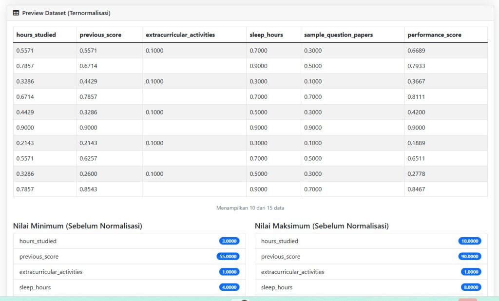Click the Preview Dataset (Ternormalisasi) heading
This screenshot has height=301, width=499.
(66, 13)
